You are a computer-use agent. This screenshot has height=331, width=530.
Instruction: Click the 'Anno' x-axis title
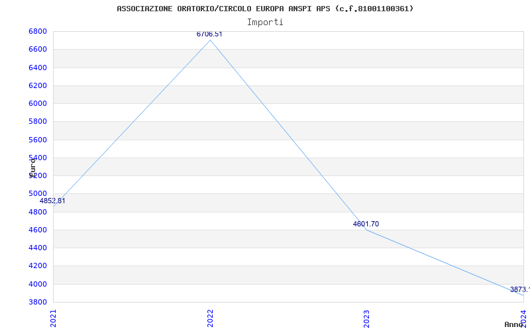coord(513,324)
